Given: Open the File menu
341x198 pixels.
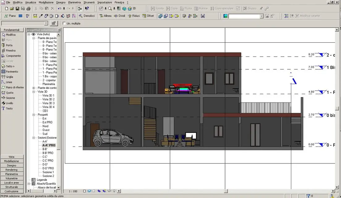Looking at the screenshot, I should pos(8,2).
